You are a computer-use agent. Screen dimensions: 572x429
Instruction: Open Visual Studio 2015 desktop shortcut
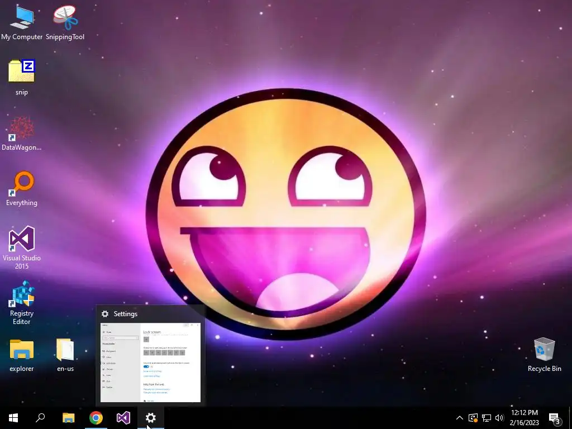click(x=22, y=248)
